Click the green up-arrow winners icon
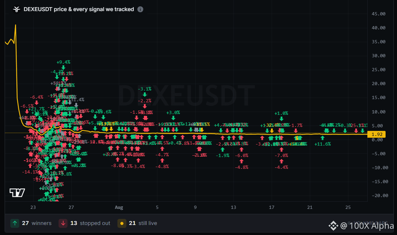 pos(15,223)
